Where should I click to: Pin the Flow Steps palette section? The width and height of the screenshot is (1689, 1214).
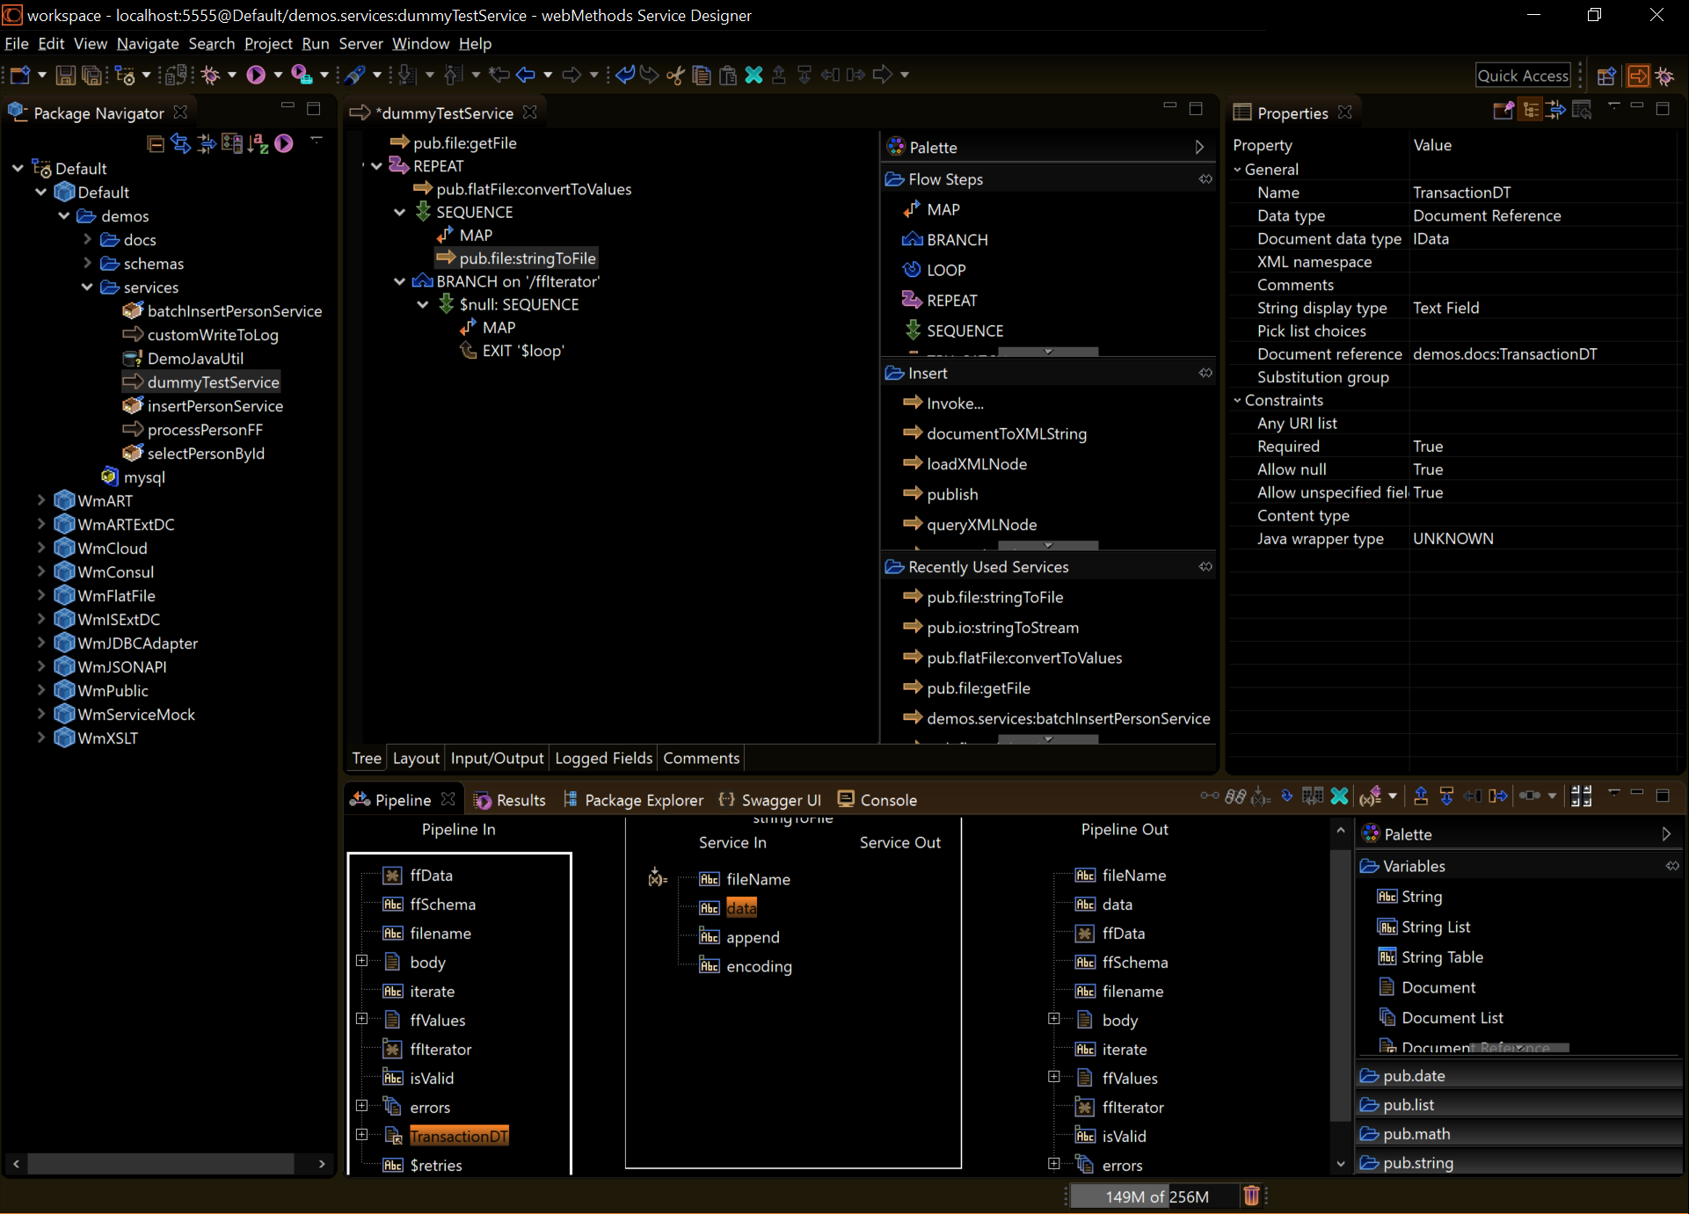(1205, 178)
